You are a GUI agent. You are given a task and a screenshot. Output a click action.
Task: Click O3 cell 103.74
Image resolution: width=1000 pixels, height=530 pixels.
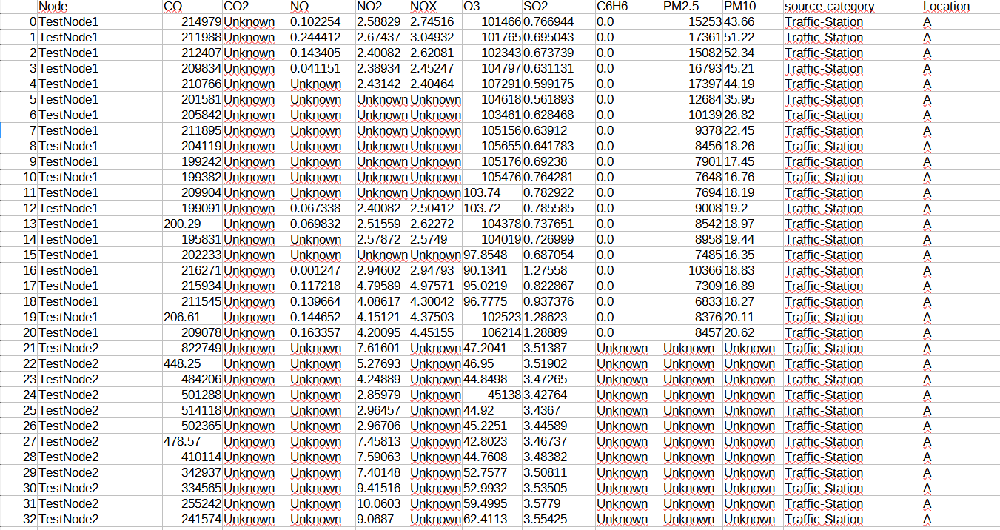click(x=491, y=193)
